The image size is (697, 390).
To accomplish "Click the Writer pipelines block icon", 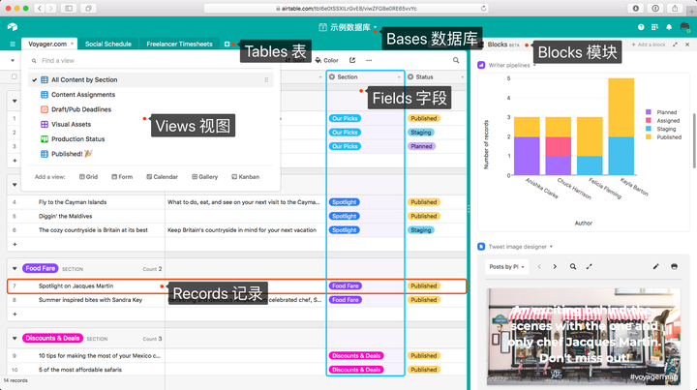I will [481, 65].
